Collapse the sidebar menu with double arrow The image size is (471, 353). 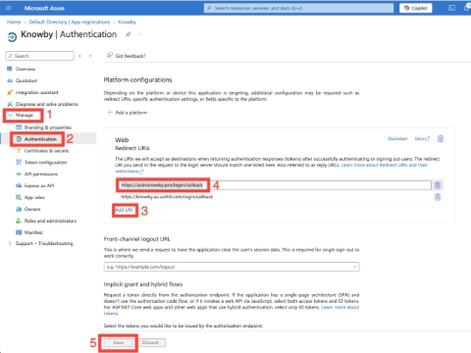tap(90, 56)
